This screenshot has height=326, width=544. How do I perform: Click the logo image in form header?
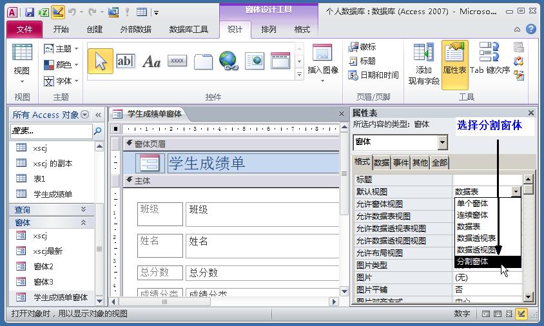pos(150,163)
